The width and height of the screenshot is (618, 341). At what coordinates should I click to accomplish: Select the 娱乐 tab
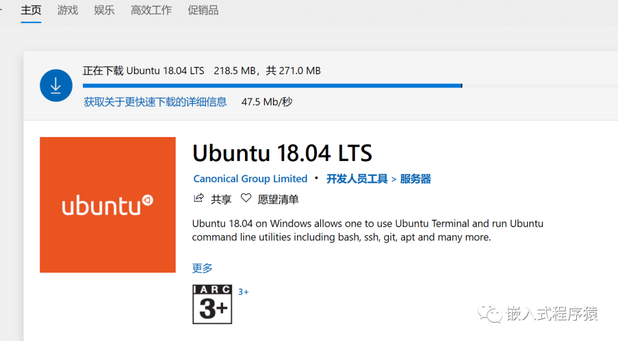pos(104,10)
